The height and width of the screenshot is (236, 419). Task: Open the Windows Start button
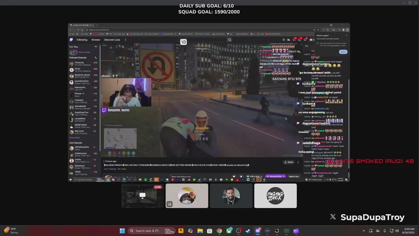[122, 231]
